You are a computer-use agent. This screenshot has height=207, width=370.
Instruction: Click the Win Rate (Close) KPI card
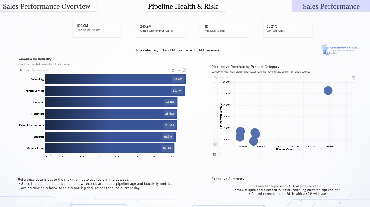(x=288, y=29)
